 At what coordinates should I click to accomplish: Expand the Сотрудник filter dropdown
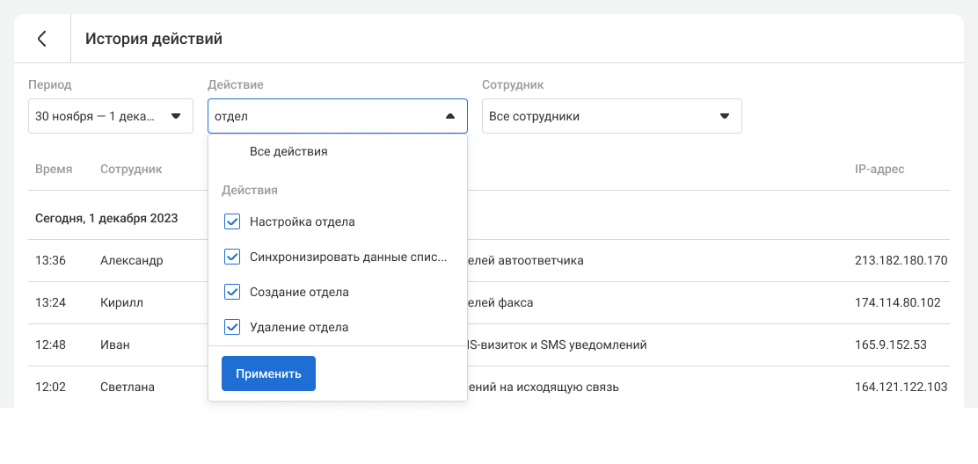(x=611, y=116)
